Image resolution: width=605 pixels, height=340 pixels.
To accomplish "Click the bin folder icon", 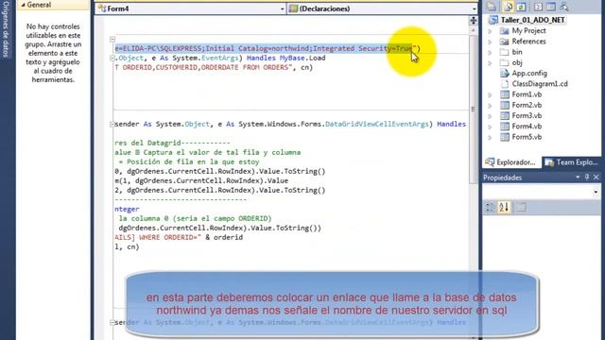I will click(x=504, y=52).
